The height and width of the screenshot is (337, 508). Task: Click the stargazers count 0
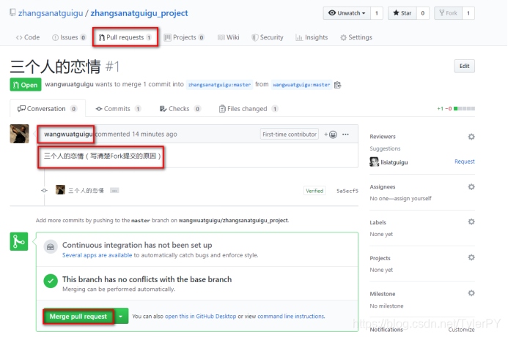[422, 13]
